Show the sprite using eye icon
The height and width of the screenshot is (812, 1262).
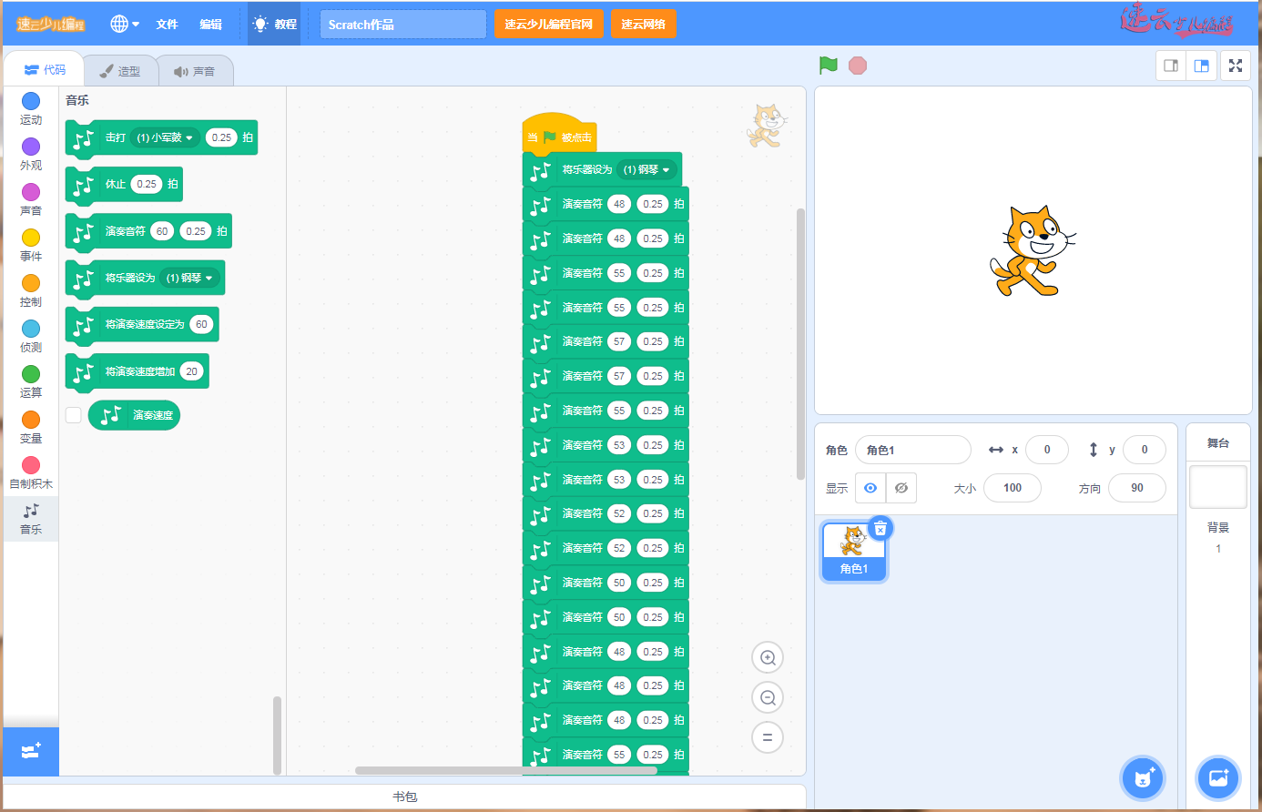coord(870,488)
